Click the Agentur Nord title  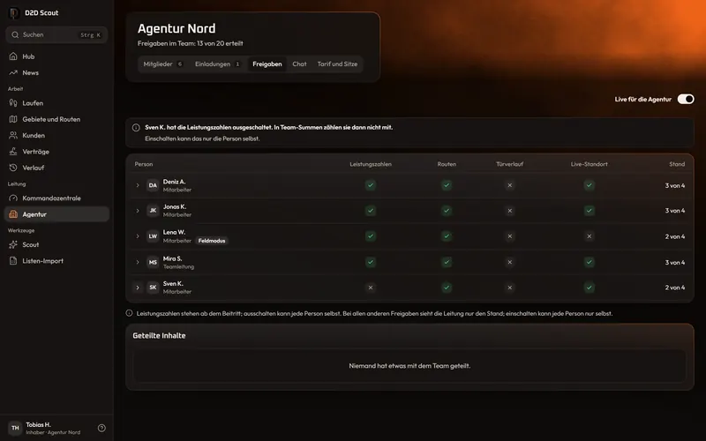pyautogui.click(x=176, y=28)
